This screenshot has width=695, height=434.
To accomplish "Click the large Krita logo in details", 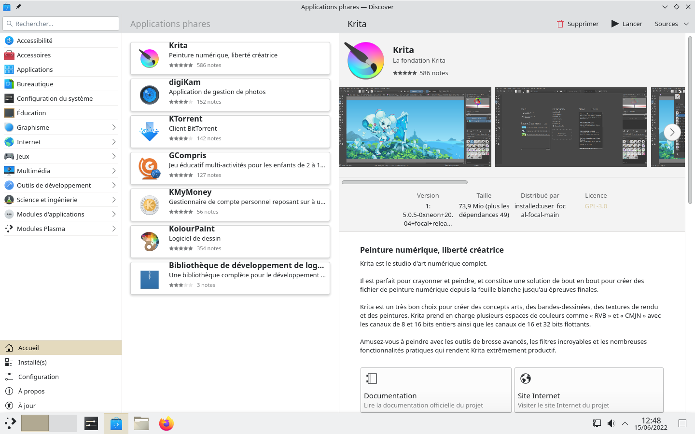I will tap(364, 60).
